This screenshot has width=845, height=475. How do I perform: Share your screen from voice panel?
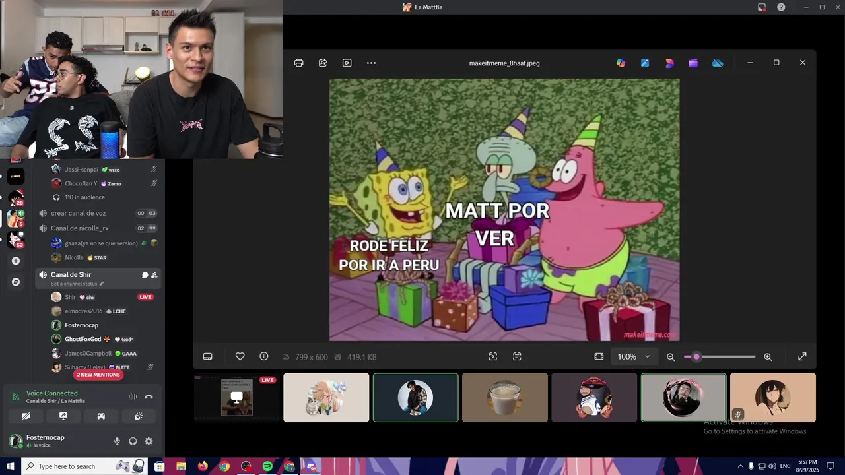click(63, 416)
